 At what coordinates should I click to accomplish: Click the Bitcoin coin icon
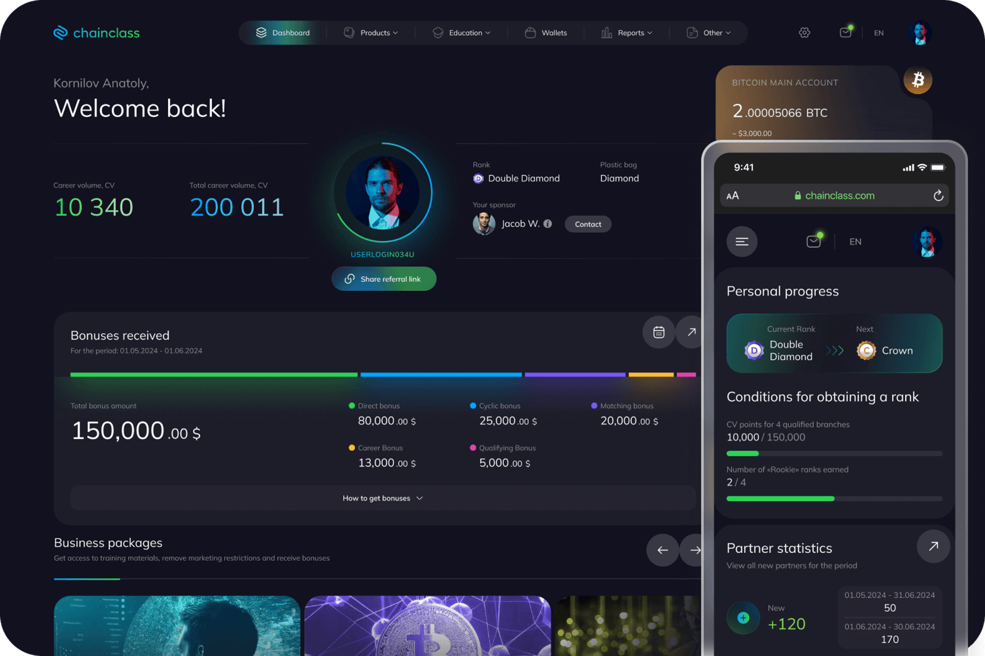coord(917,80)
